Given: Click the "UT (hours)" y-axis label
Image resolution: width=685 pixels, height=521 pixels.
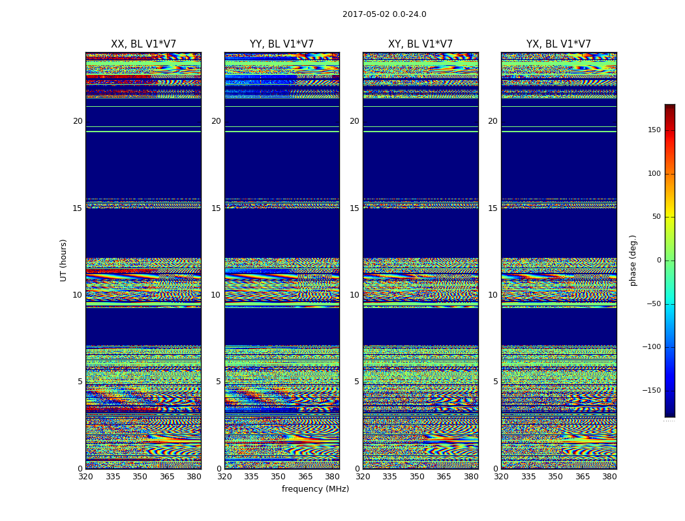Looking at the screenshot, I should (63, 260).
